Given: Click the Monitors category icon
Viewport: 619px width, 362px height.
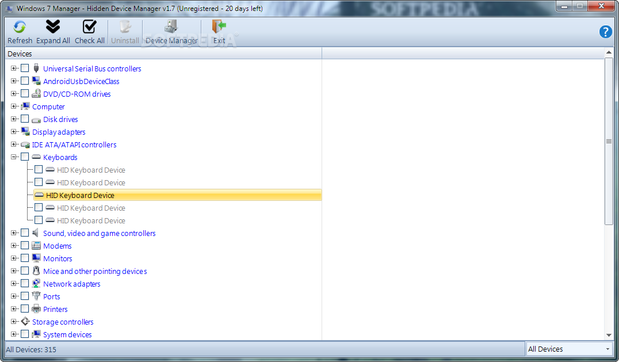Looking at the screenshot, I should pyautogui.click(x=36, y=258).
